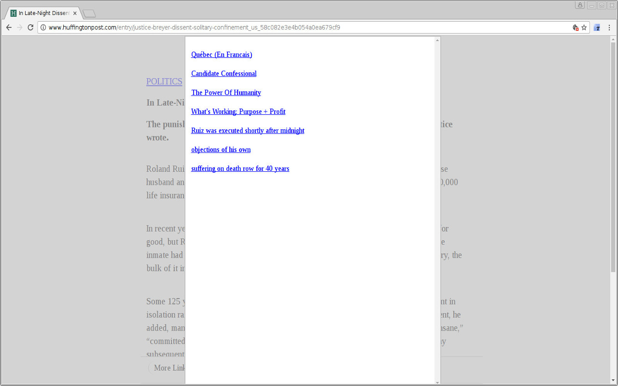Screen dimensions: 618x386
Task: Click the popup scrollbar down arrow
Action: click(x=437, y=382)
